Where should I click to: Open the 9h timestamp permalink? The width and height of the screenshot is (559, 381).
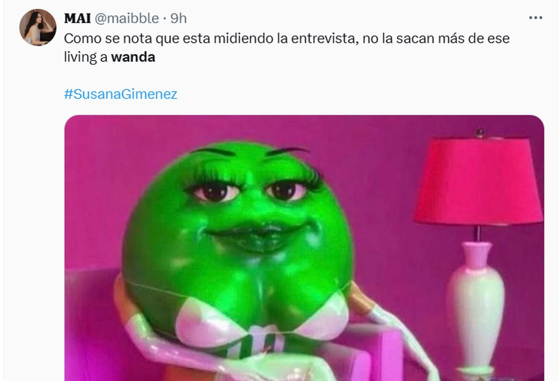pos(178,18)
